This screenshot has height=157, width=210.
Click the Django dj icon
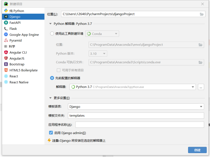coord(6,16)
